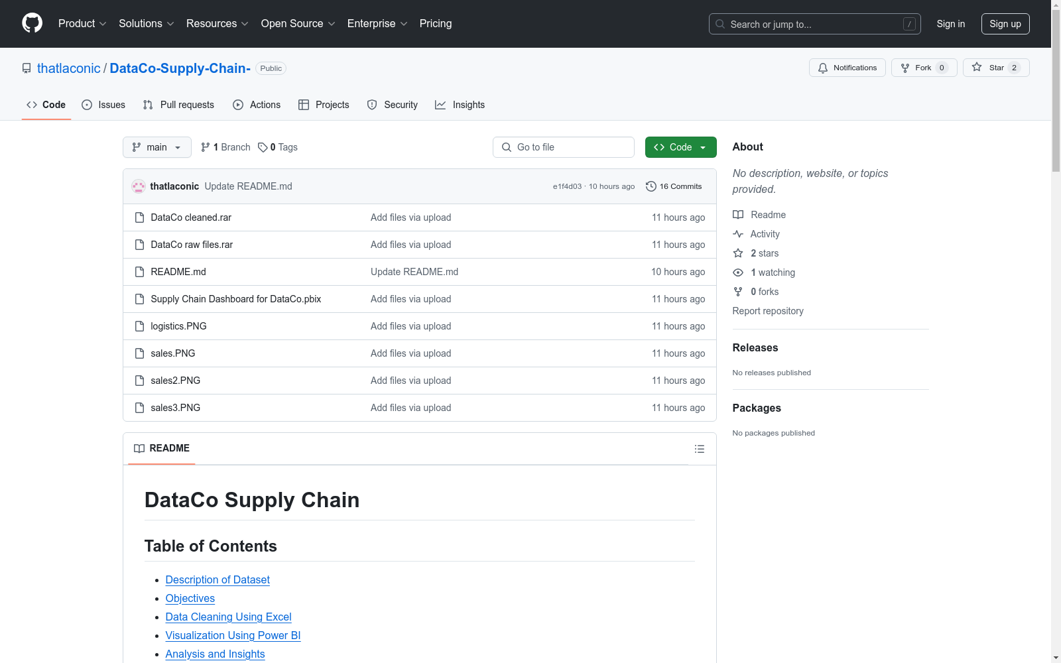The width and height of the screenshot is (1061, 663).
Task: Star the DataCo-Supply-Chain- repository
Action: tap(995, 68)
